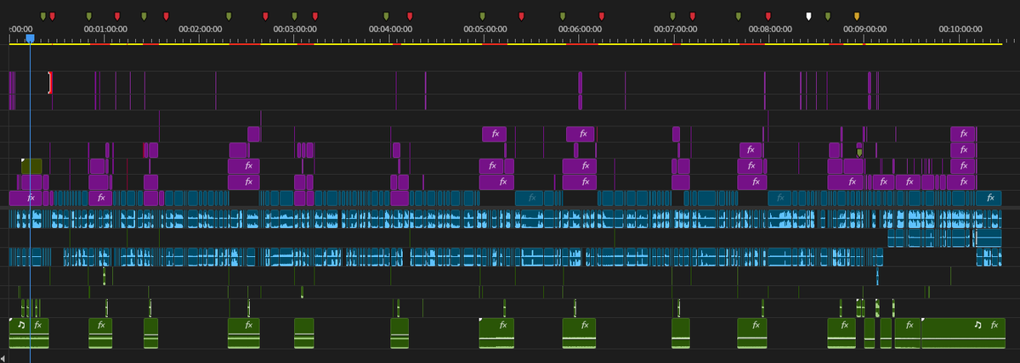
Task: Click the 00:02:00:00 timecode on the ruler
Action: [201, 28]
